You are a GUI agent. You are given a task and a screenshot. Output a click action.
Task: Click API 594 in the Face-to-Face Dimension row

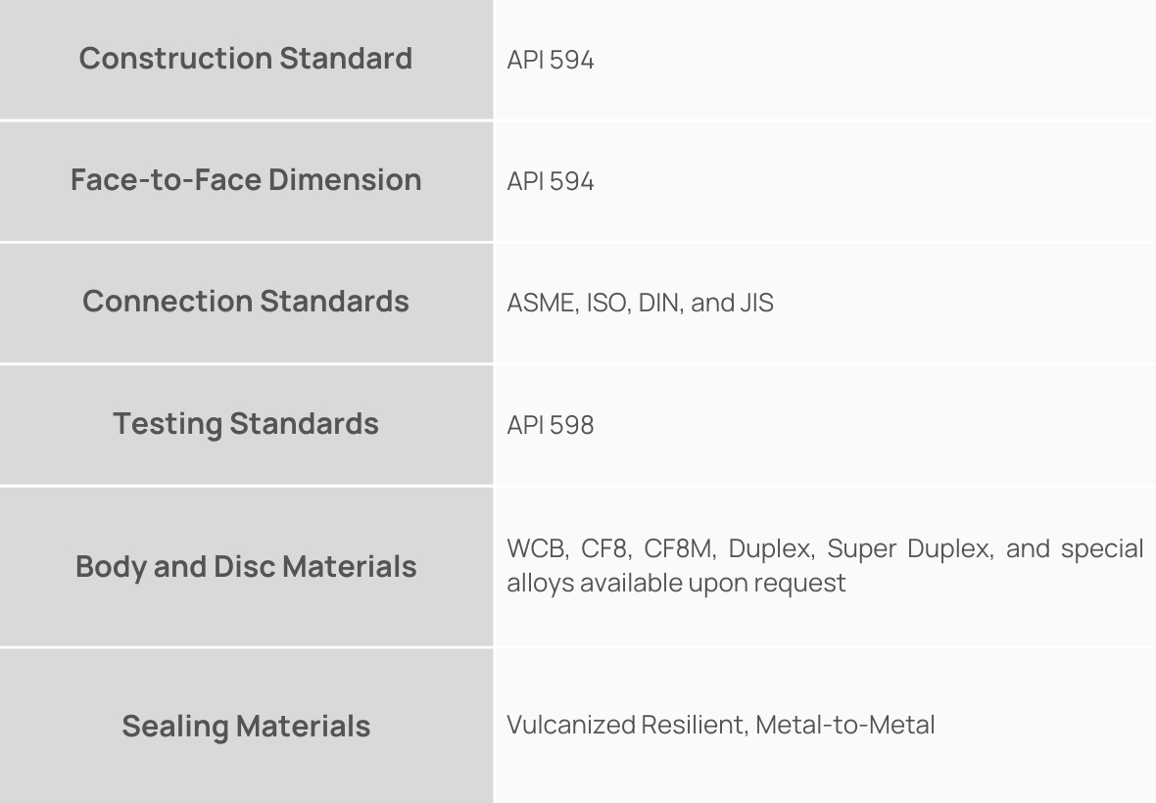coord(551,182)
